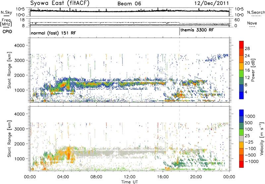Click the '18' tick on the frequency axis
The image size is (265, 184).
tap(22, 20)
